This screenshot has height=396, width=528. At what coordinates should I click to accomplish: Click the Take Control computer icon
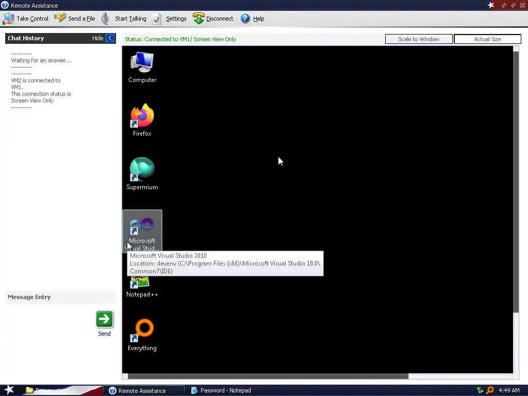click(x=8, y=19)
